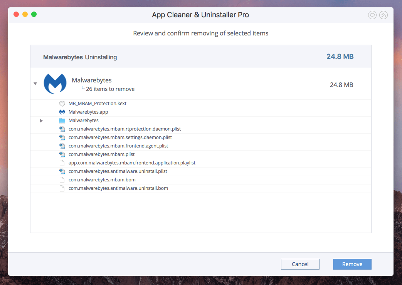This screenshot has height=285, width=402.
Task: Click the '26 items to remove' text
Action: tap(110, 89)
